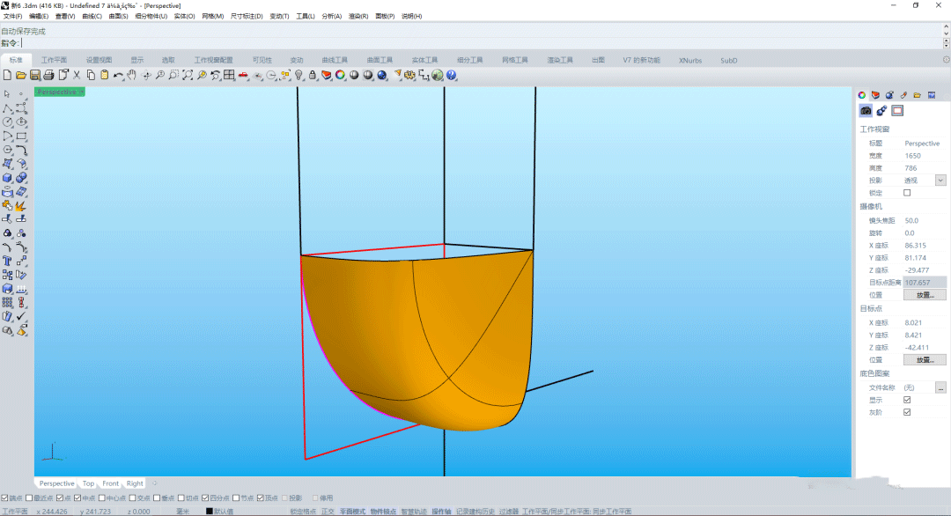Click the Print icon in toolbar
The image size is (951, 516).
click(x=49, y=76)
